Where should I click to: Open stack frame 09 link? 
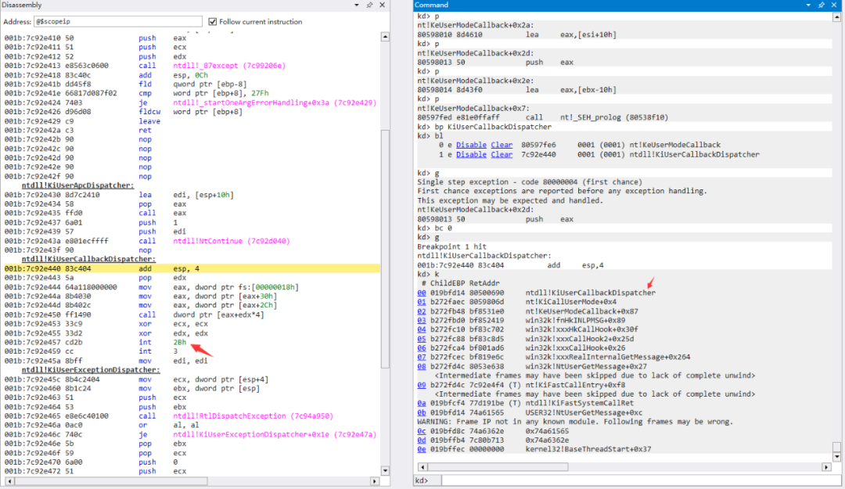(x=422, y=385)
